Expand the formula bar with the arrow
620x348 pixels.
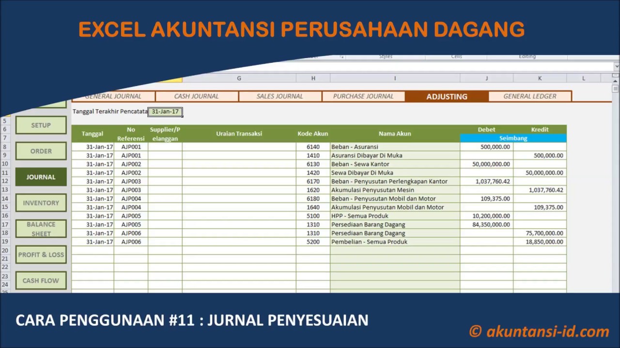point(616,67)
